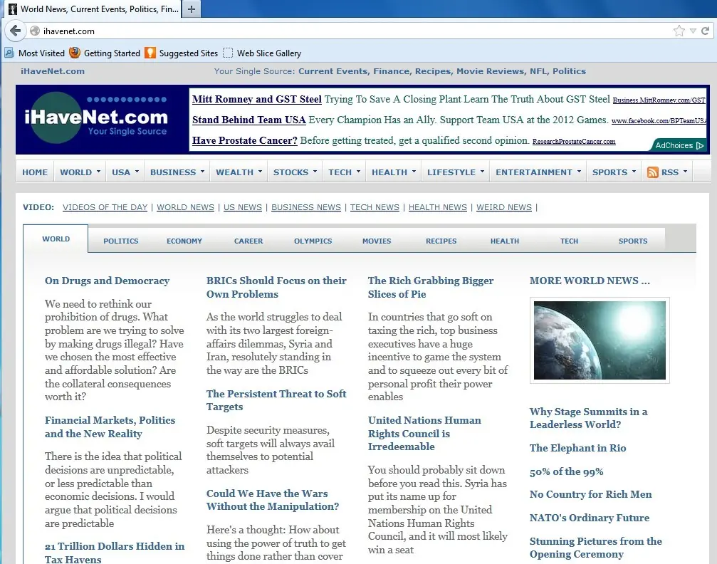Open Why Stage Summits in a Leaderless World?

pos(588,418)
